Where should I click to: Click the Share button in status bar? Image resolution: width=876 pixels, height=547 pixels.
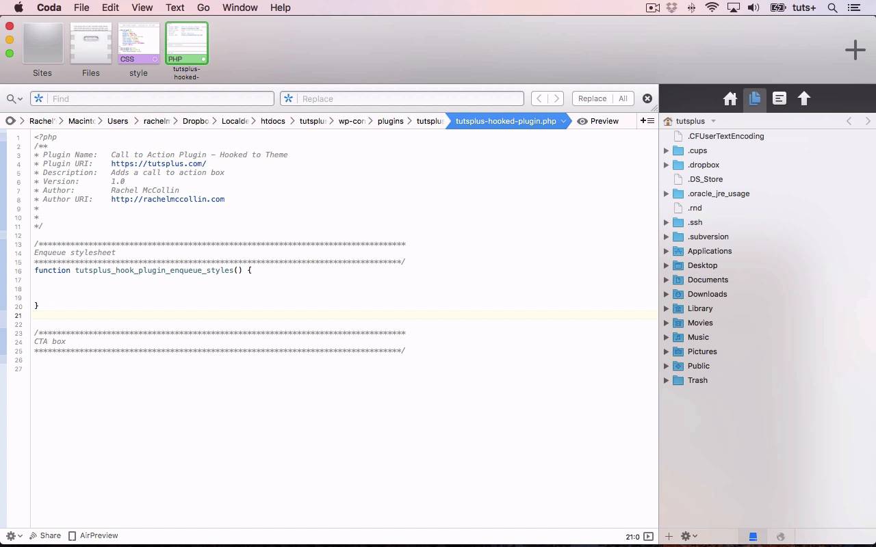pyautogui.click(x=45, y=535)
